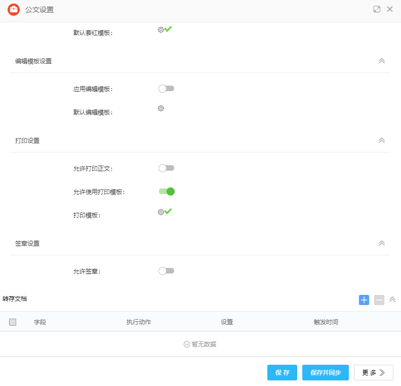Collapse the 编辑模板设置 section

(x=382, y=61)
